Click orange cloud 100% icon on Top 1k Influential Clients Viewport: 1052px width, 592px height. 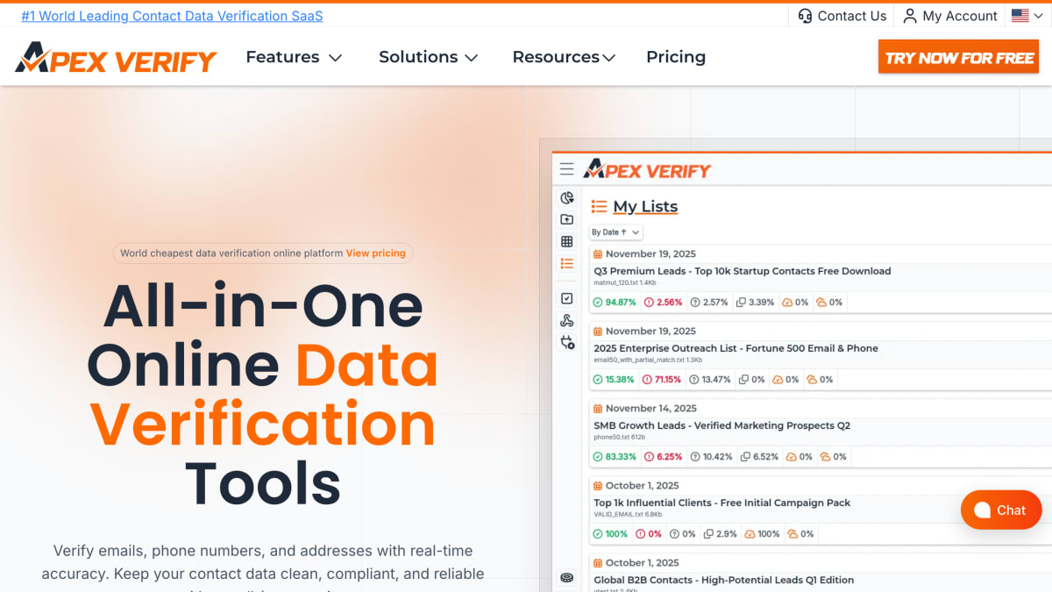point(750,534)
